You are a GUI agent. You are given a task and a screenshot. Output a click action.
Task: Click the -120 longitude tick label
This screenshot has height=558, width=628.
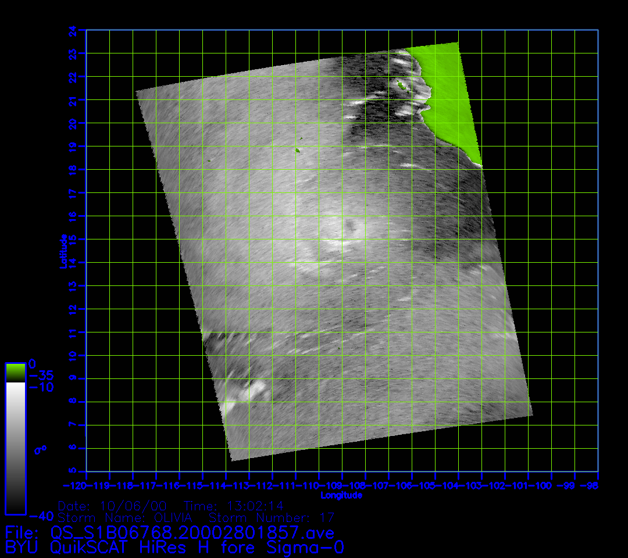click(76, 485)
